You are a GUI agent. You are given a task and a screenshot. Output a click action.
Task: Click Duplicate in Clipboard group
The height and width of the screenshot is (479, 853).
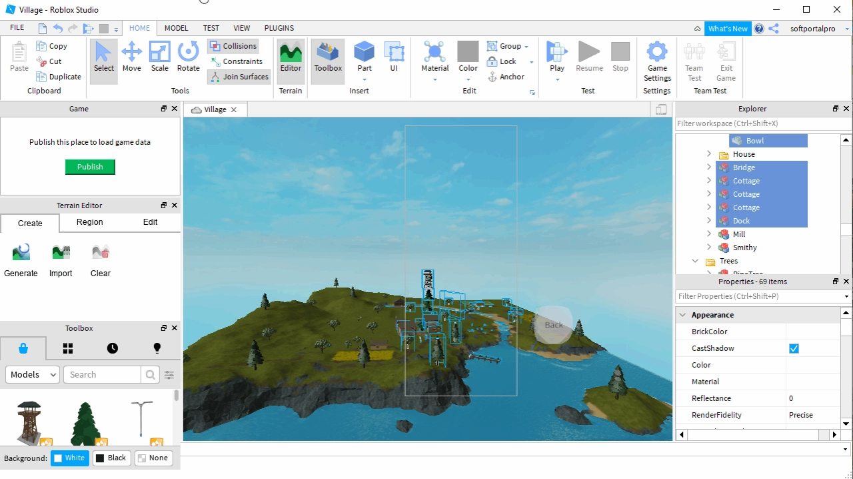[59, 77]
